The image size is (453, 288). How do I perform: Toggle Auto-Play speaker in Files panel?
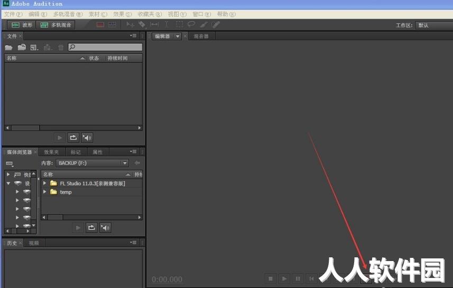point(87,138)
